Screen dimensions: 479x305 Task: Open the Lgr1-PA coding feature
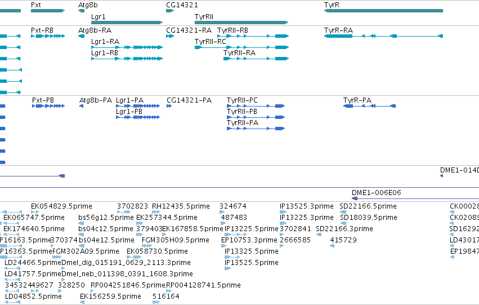(138, 106)
